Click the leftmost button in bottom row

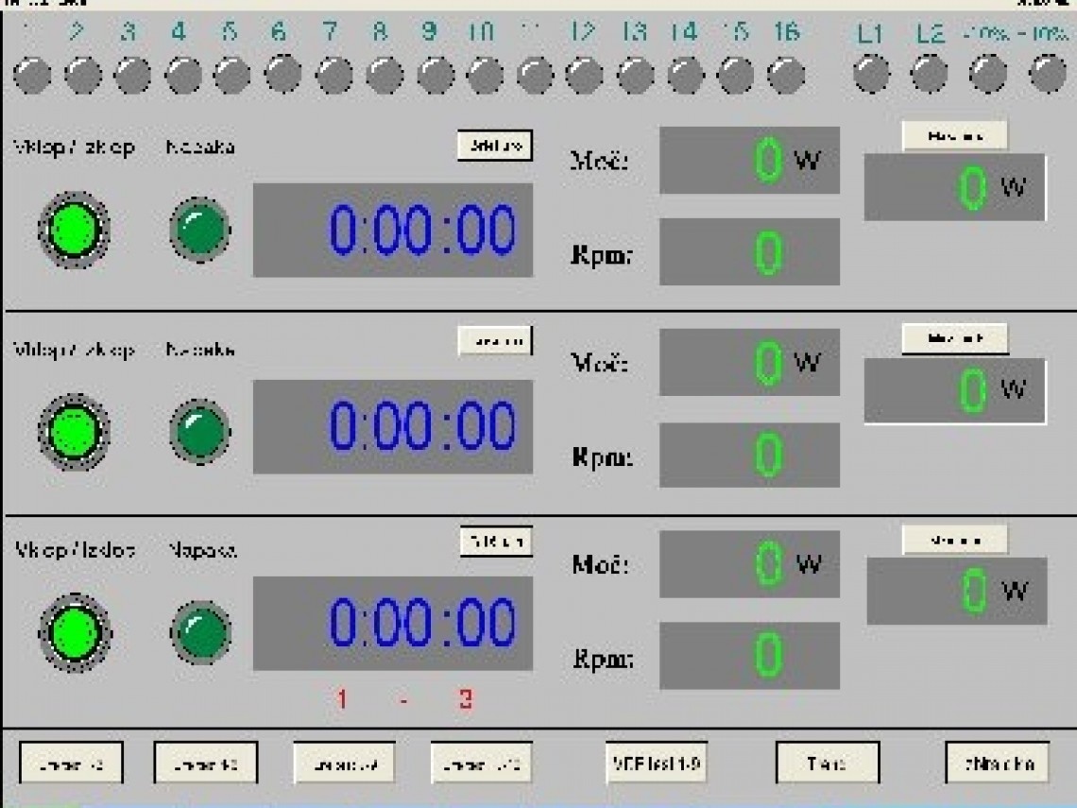pyautogui.click(x=72, y=763)
